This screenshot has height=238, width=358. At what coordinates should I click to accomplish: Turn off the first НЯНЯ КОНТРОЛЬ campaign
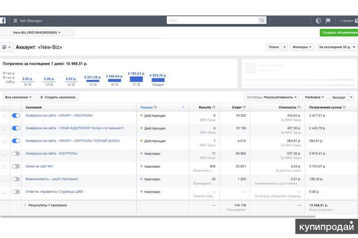click(16, 115)
